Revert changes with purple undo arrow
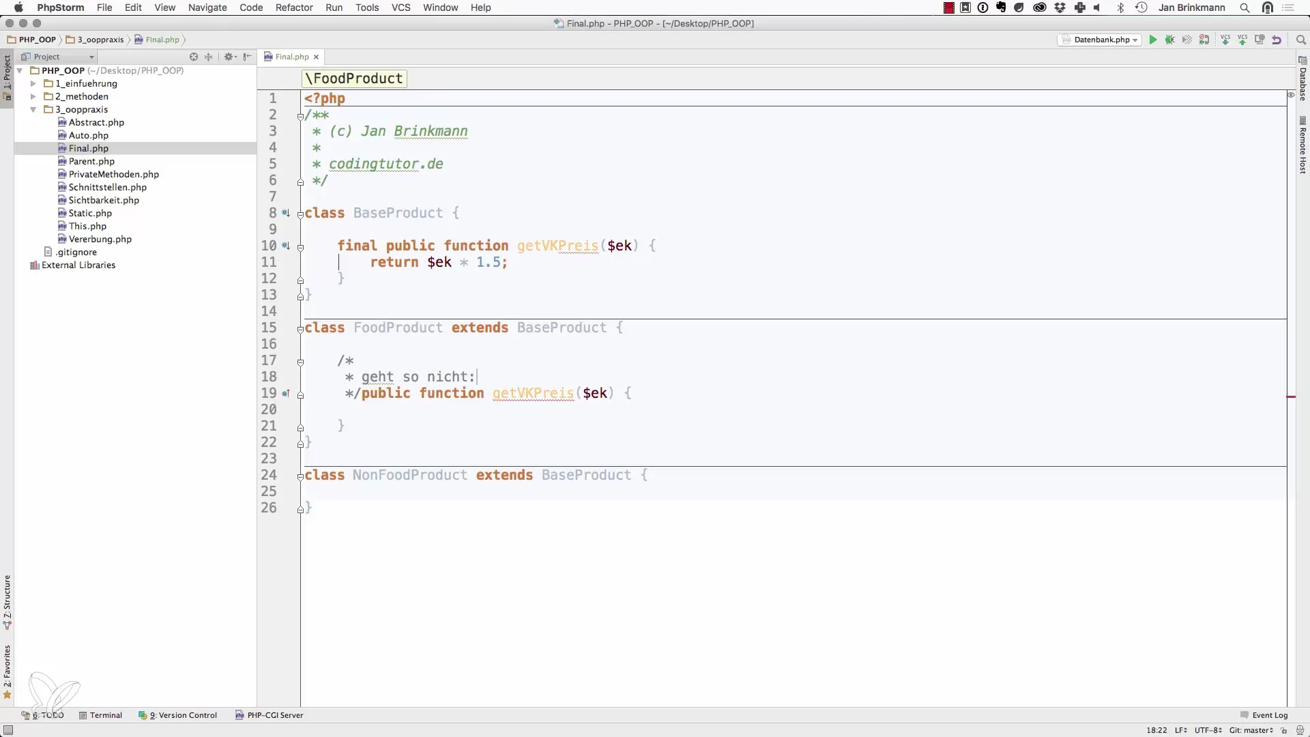Viewport: 1310px width, 737px height. (x=1277, y=40)
